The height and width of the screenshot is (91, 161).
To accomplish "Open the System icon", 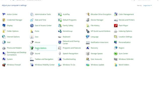I will 4,59.
